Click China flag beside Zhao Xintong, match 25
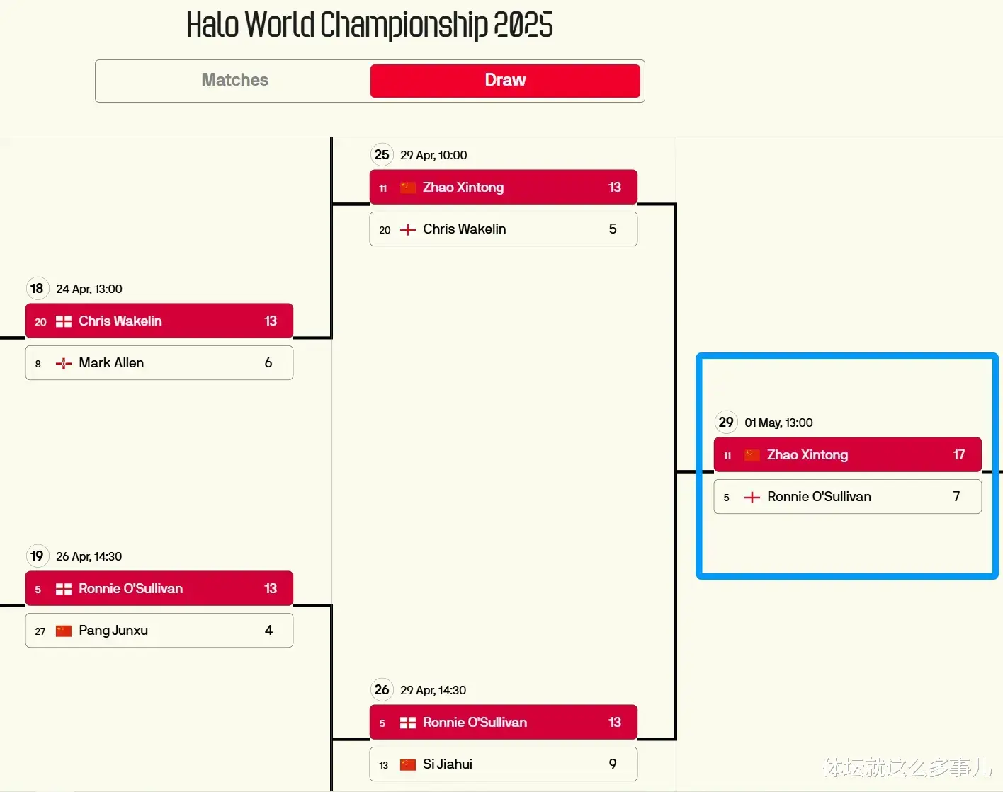This screenshot has width=1003, height=792. 408,188
